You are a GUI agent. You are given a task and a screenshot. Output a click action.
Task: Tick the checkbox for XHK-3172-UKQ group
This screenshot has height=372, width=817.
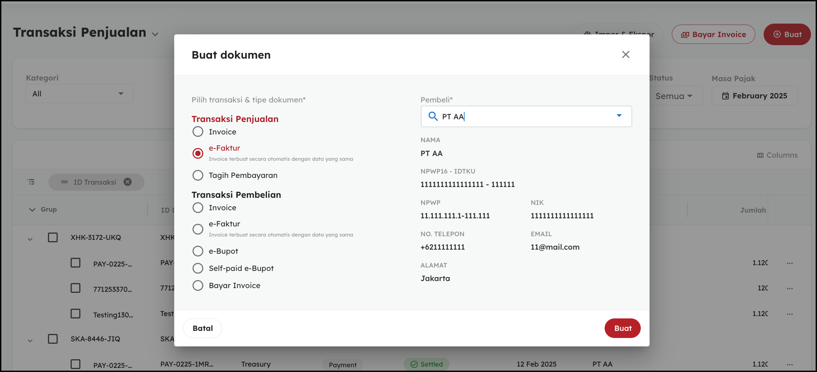[53, 238]
